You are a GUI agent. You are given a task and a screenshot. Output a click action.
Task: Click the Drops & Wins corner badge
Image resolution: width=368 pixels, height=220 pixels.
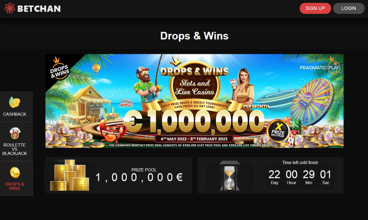point(59,69)
